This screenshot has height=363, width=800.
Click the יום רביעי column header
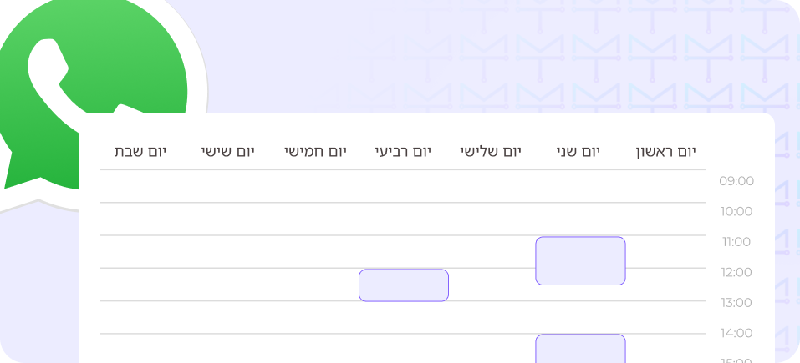pyautogui.click(x=403, y=151)
